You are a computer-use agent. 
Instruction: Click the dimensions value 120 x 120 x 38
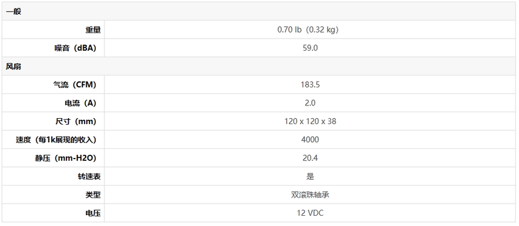[x=310, y=121]
